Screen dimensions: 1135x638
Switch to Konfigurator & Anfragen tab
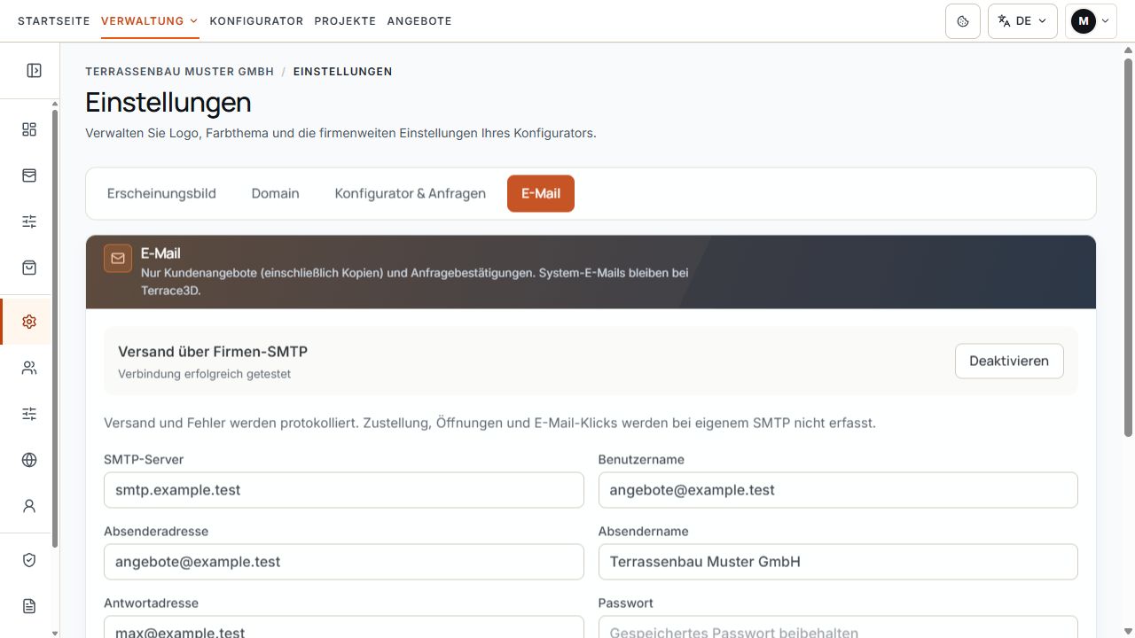pos(411,194)
